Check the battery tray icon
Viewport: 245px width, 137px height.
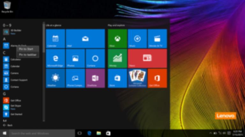pyautogui.click(x=215, y=133)
